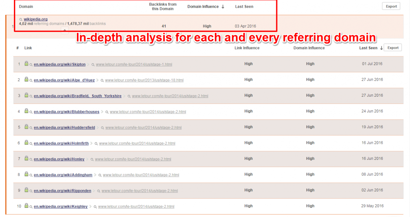
Task: Click the backlinks count '41'
Action: [x=164, y=26]
